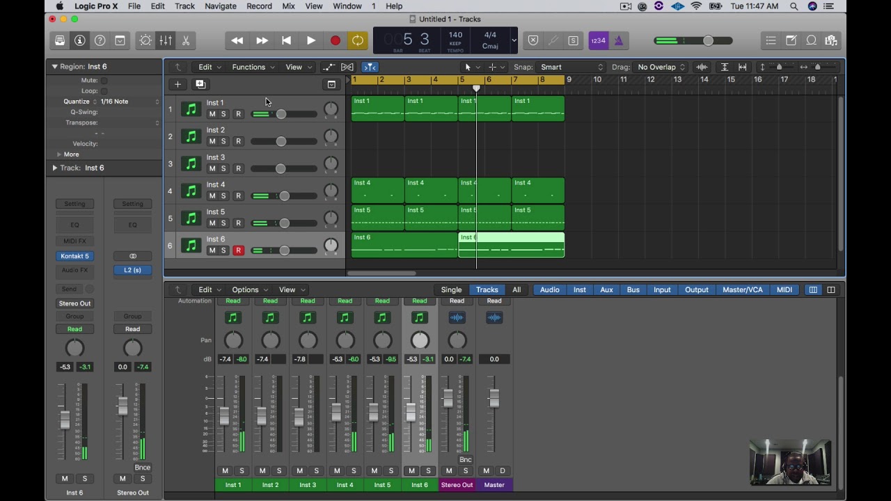
Task: Toggle the Master/VCA filter button in mixer
Action: 743,290
